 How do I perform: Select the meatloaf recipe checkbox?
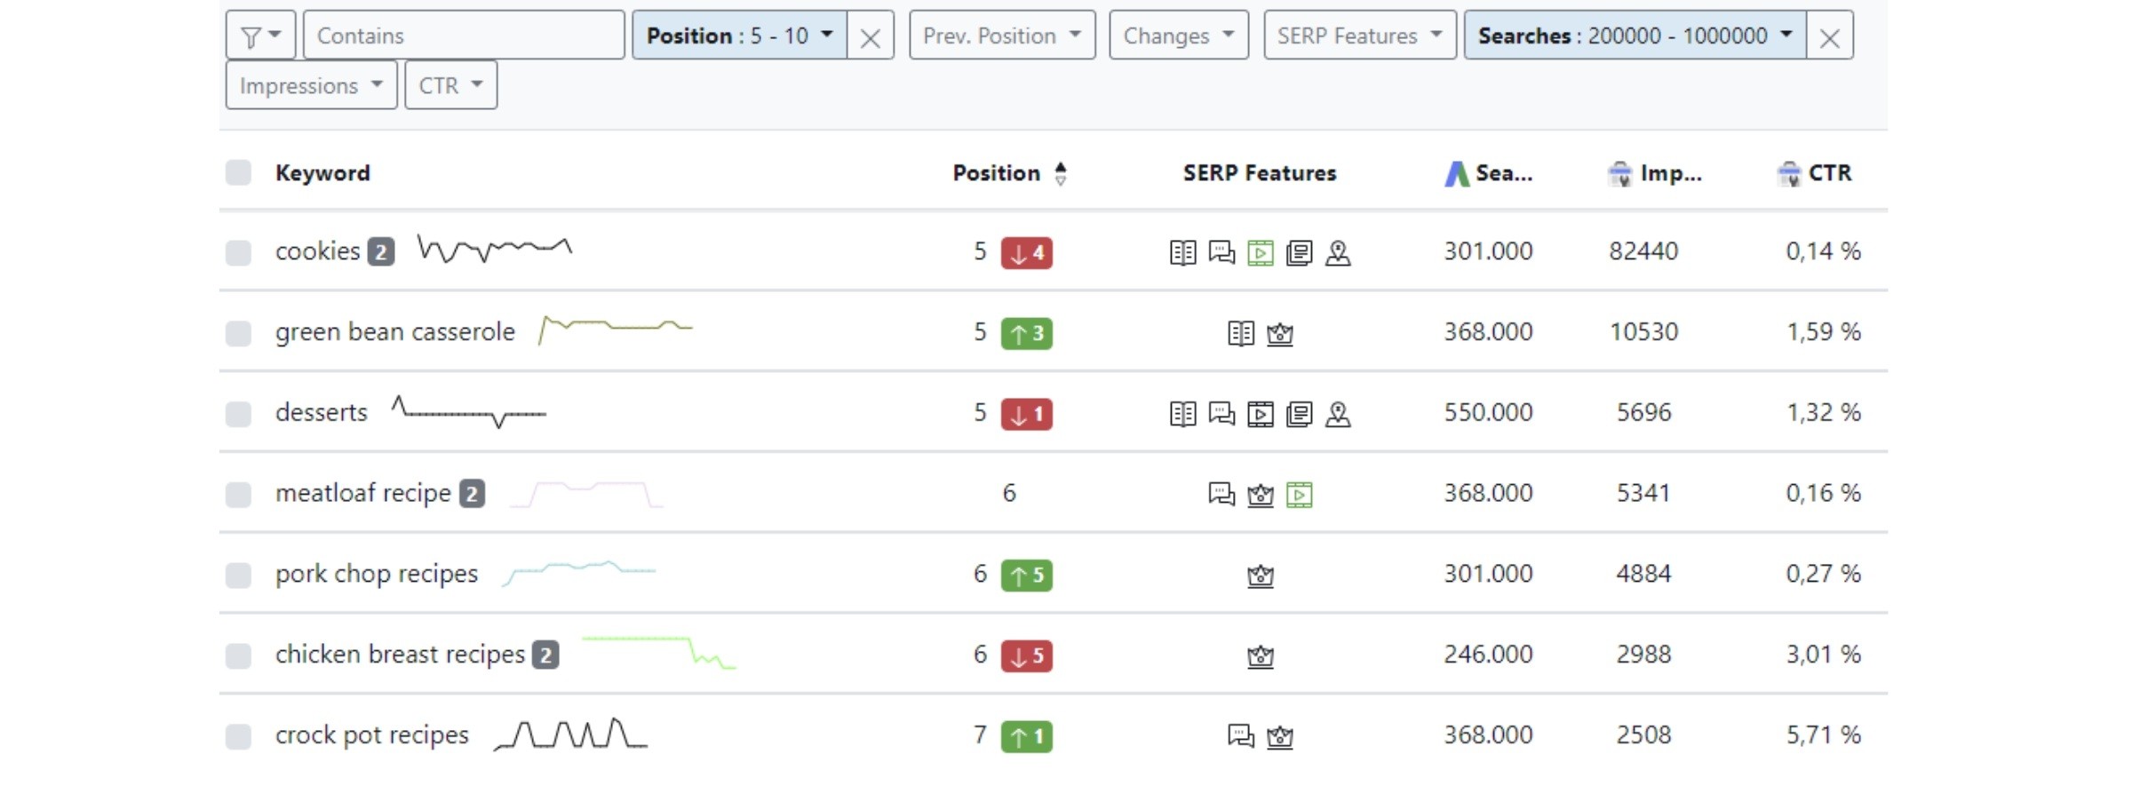tap(238, 494)
